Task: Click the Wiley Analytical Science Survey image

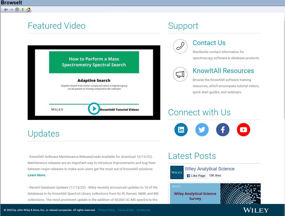Action: pyautogui.click(x=215, y=193)
